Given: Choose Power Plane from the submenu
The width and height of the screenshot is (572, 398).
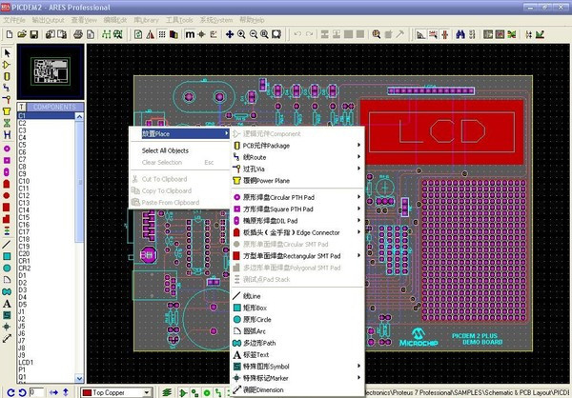Looking at the screenshot, I should (x=296, y=180).
